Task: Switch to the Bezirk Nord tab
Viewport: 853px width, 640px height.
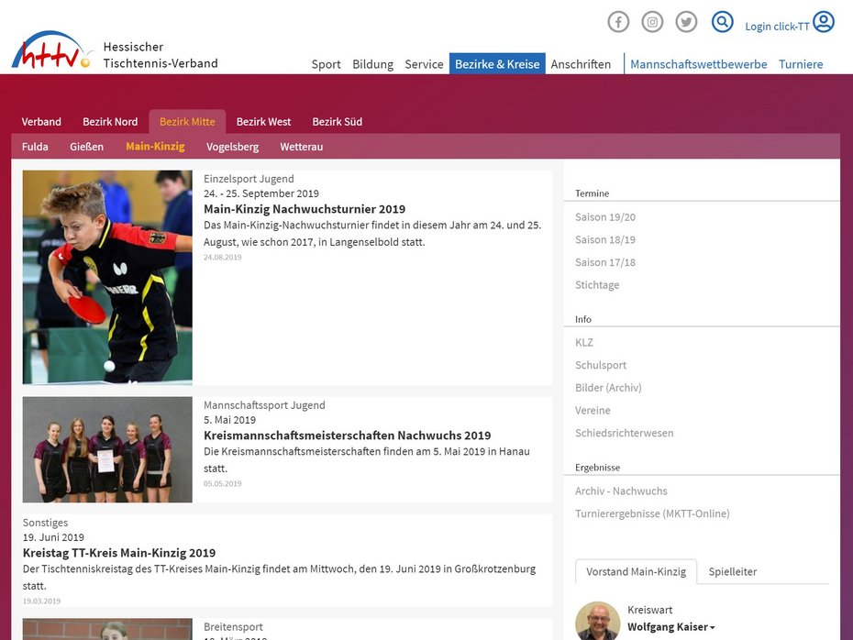Action: pos(110,122)
